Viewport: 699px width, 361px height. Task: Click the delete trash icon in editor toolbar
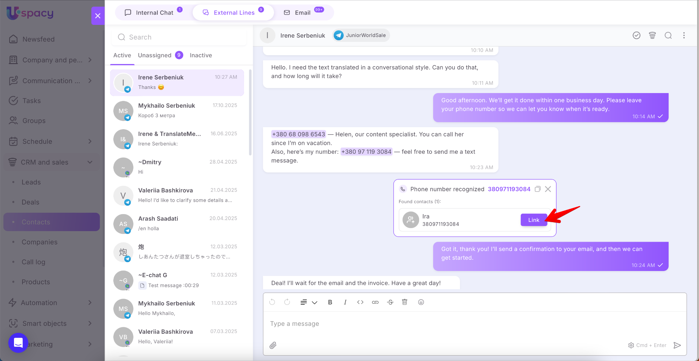point(404,302)
